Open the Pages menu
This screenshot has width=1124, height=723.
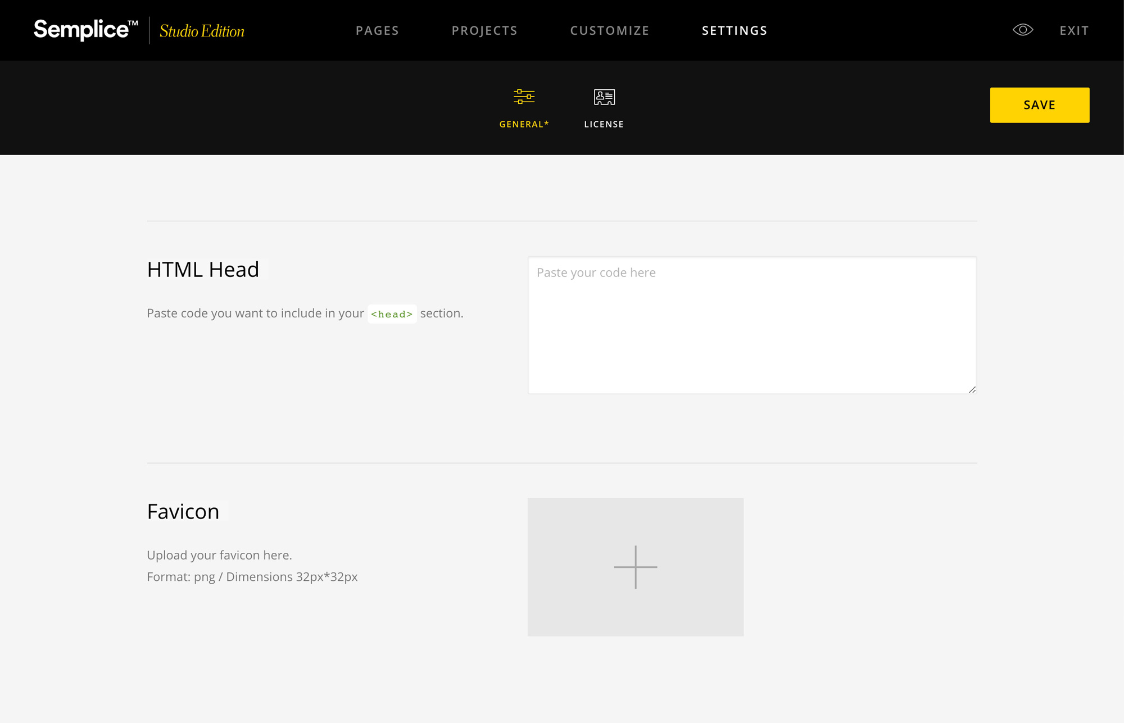(377, 30)
